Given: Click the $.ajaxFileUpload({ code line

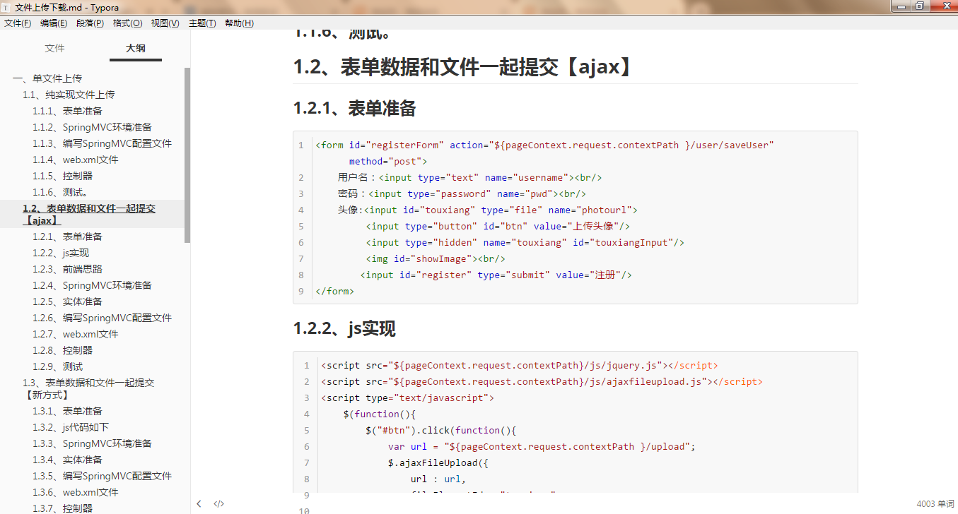Looking at the screenshot, I should 438,463.
